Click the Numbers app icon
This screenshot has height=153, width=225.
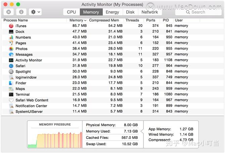click(11, 37)
